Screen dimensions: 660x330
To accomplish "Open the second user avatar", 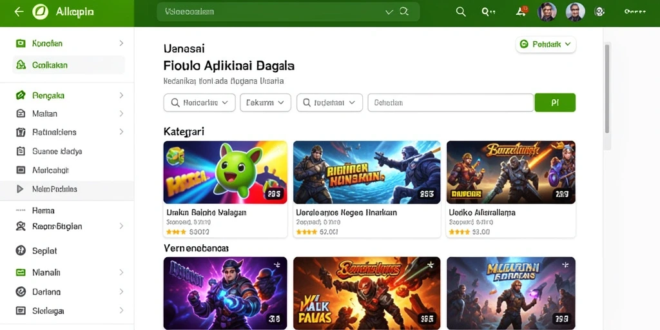I will [x=575, y=12].
